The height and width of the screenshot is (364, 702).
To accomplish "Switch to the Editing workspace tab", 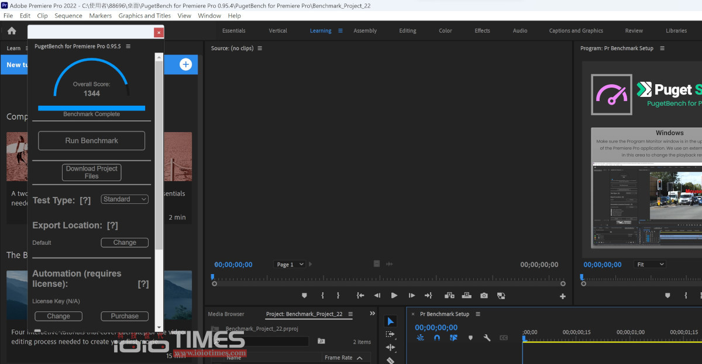I will (407, 31).
